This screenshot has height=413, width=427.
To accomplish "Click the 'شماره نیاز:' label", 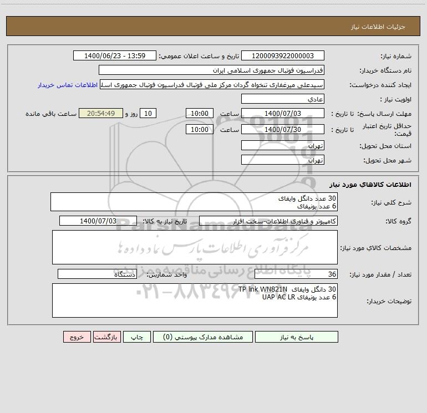I will click(x=396, y=56).
